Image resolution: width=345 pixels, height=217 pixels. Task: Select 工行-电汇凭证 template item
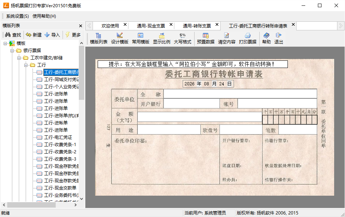click(58, 137)
